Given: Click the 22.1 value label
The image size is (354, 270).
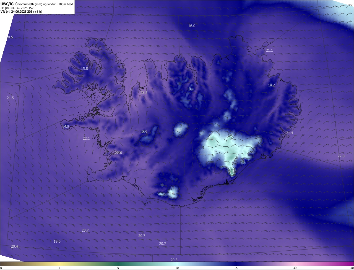Looking at the screenshot, I should click(x=86, y=138).
